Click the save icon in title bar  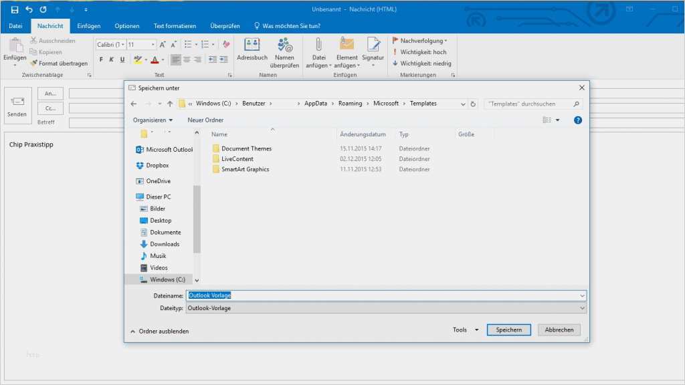[14, 9]
